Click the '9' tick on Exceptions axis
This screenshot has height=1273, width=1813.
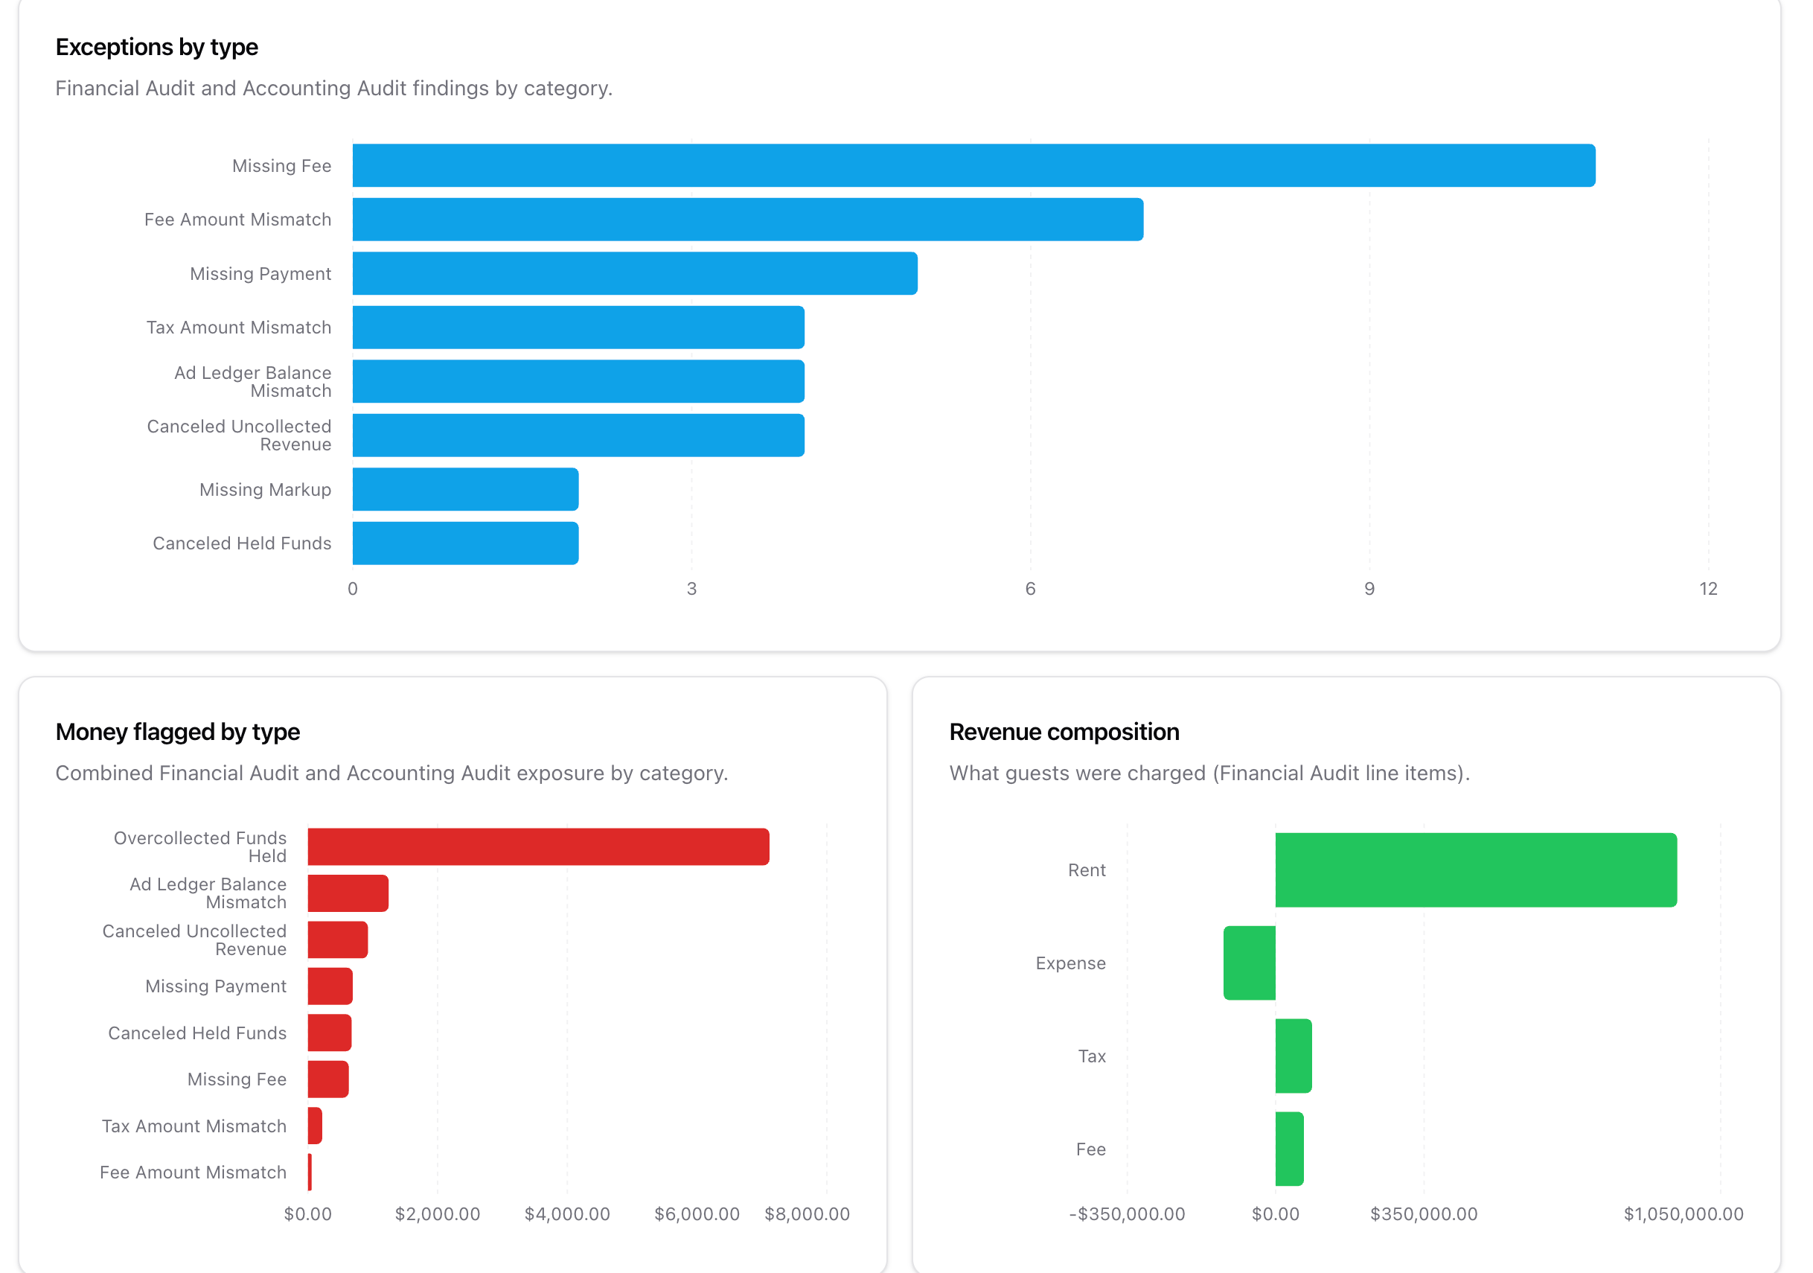(x=1369, y=589)
